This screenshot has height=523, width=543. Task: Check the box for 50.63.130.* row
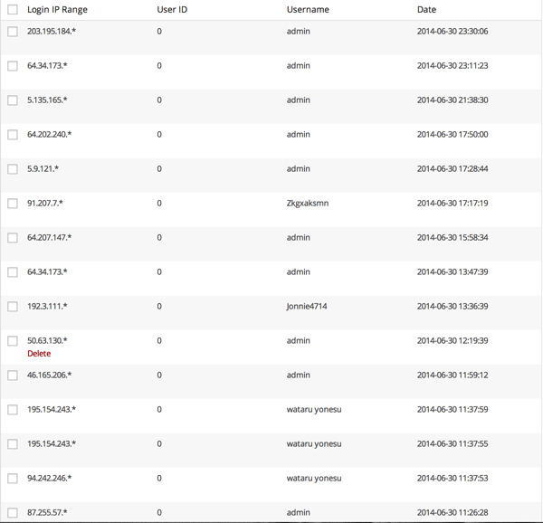click(13, 341)
